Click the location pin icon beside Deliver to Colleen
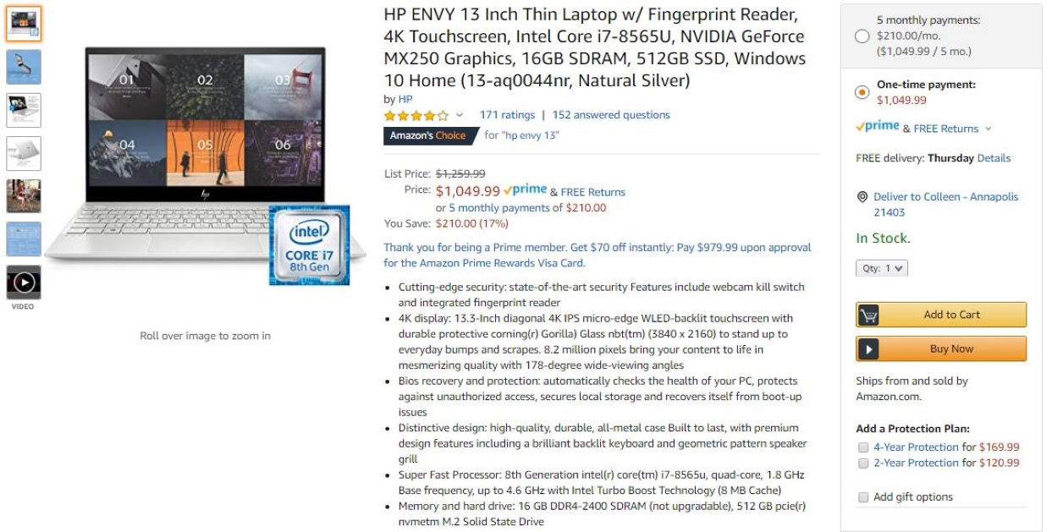The image size is (1052, 532). [x=862, y=197]
